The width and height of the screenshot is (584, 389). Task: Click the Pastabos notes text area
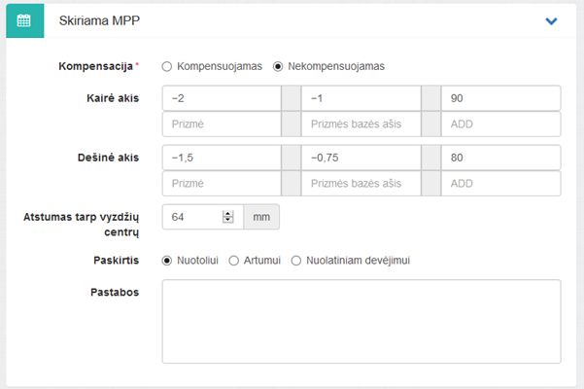[x=361, y=321]
